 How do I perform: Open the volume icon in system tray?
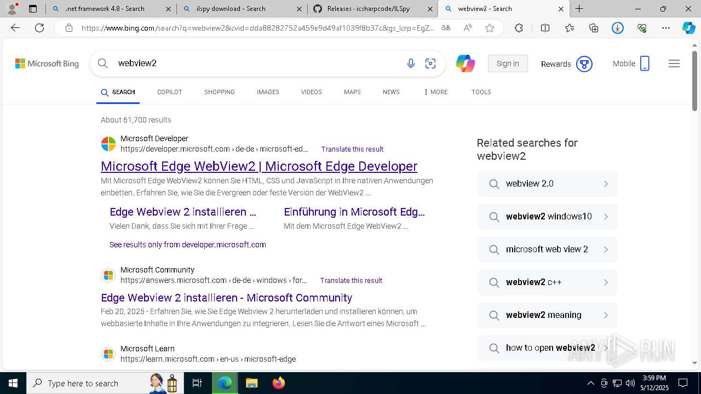(x=630, y=383)
